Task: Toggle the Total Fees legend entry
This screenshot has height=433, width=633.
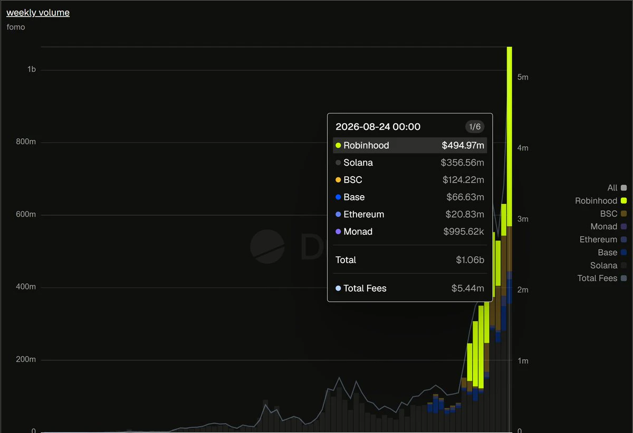Action: 602,278
